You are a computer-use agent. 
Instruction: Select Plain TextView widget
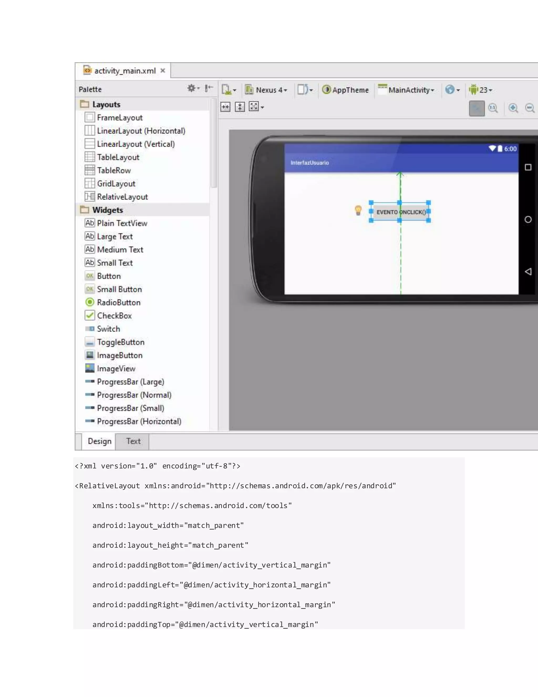coord(116,223)
